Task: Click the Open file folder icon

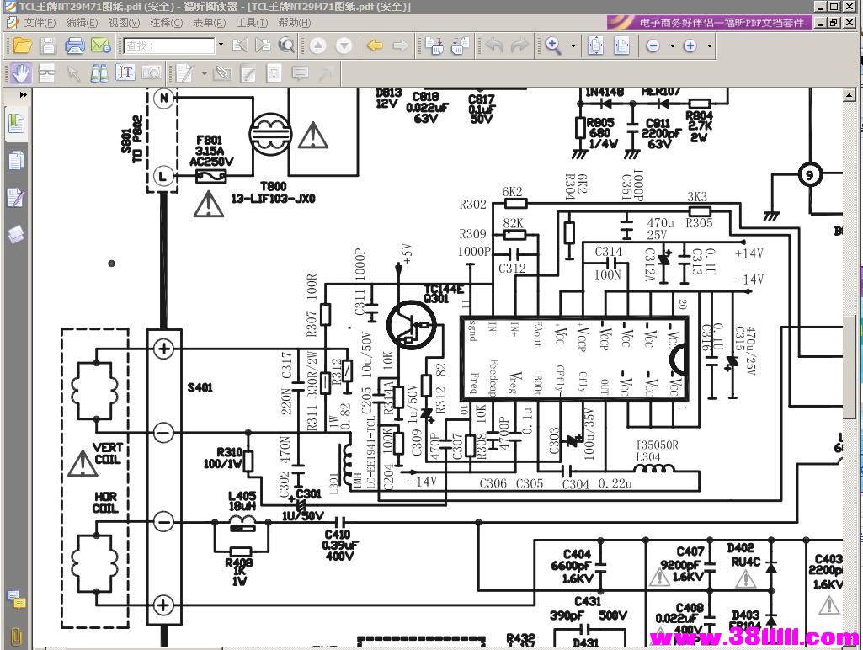Action: pyautogui.click(x=22, y=45)
